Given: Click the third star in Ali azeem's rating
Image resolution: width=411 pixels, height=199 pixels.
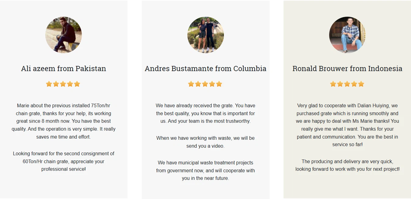Looking at the screenshot, I should [63, 84].
